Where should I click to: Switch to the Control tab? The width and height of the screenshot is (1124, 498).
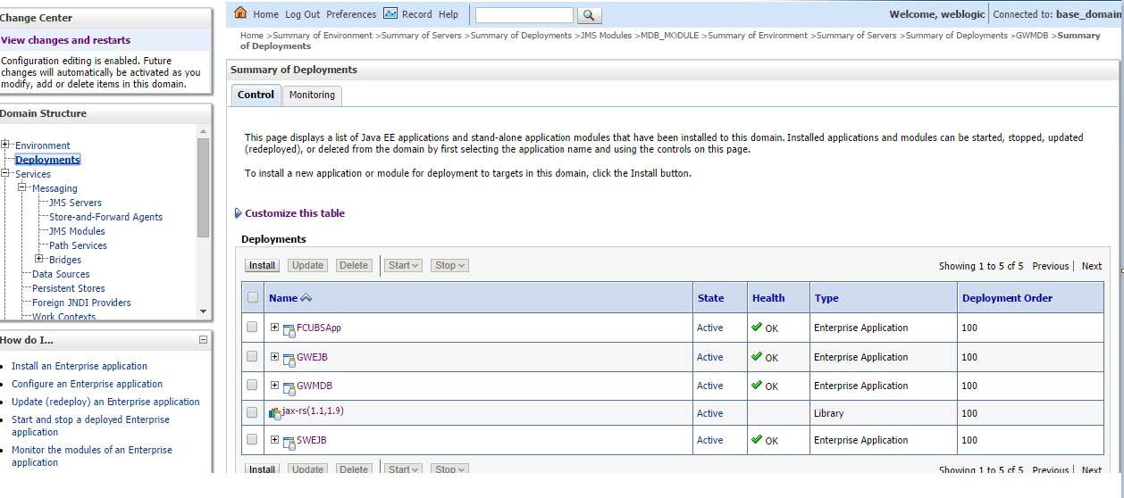(x=256, y=95)
